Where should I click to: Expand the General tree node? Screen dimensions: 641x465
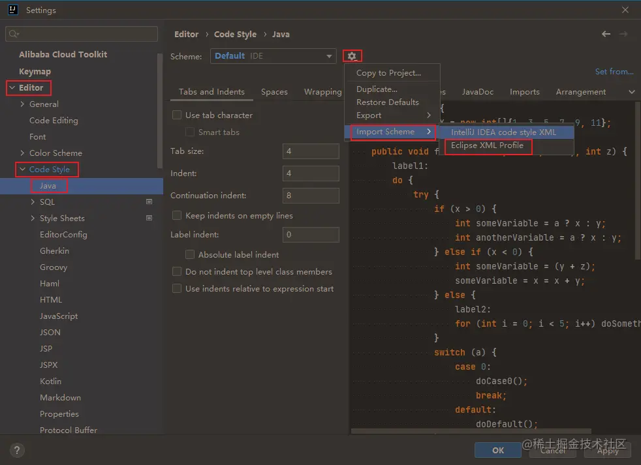click(x=22, y=104)
